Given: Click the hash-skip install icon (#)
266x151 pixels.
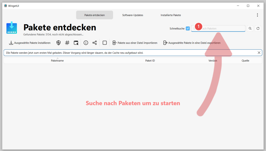Looking at the screenshot, I should pos(67,43).
